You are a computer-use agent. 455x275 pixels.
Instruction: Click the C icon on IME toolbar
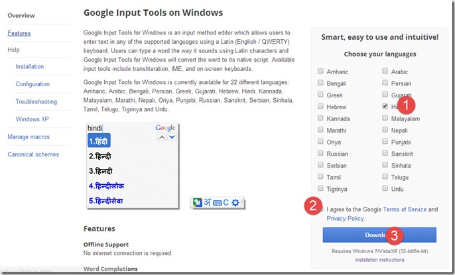[x=226, y=203]
